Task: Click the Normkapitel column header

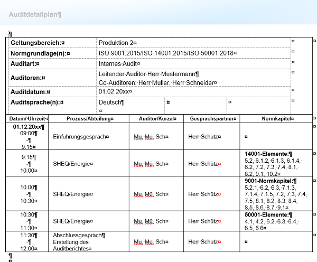Action: pos(276,119)
